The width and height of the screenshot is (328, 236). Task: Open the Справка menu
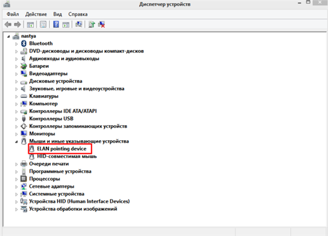78,14
